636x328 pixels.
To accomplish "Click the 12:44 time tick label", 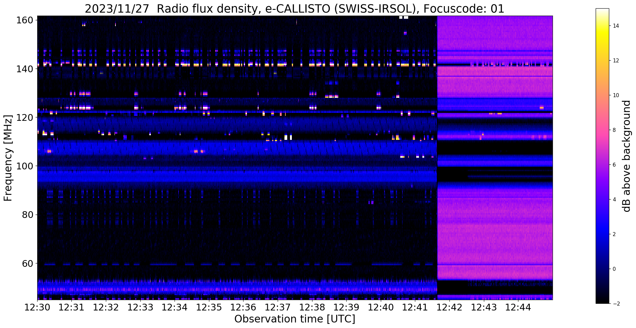I will pos(518,307).
